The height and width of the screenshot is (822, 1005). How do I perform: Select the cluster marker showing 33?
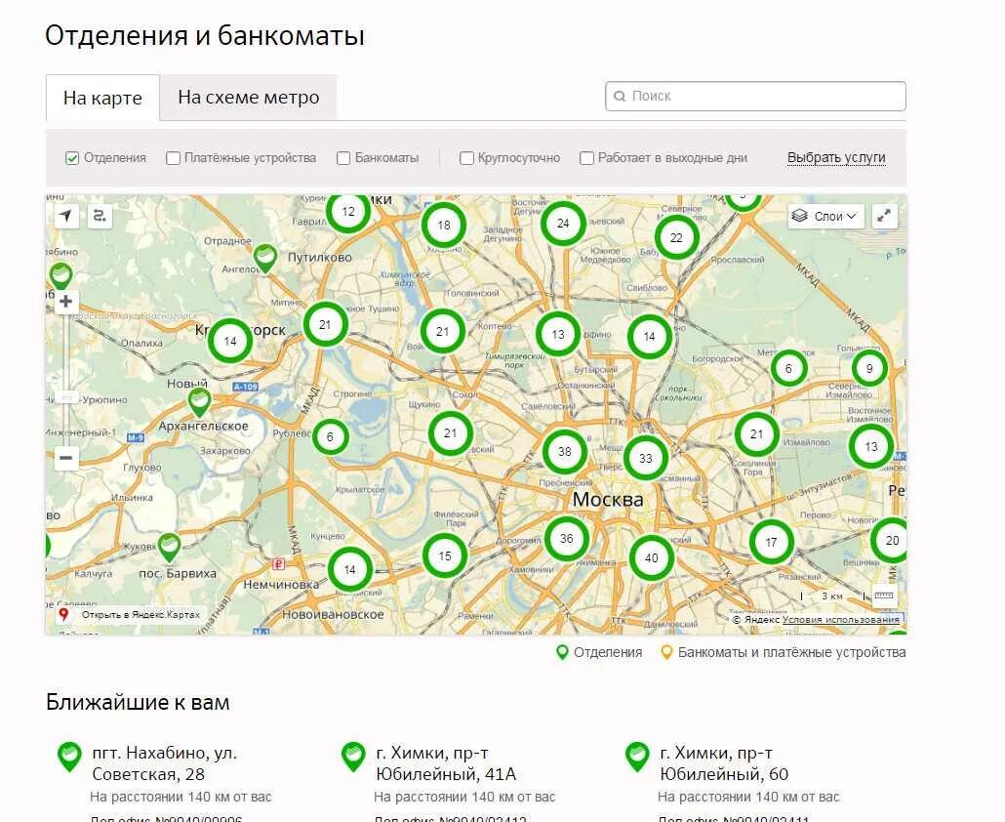645,459
